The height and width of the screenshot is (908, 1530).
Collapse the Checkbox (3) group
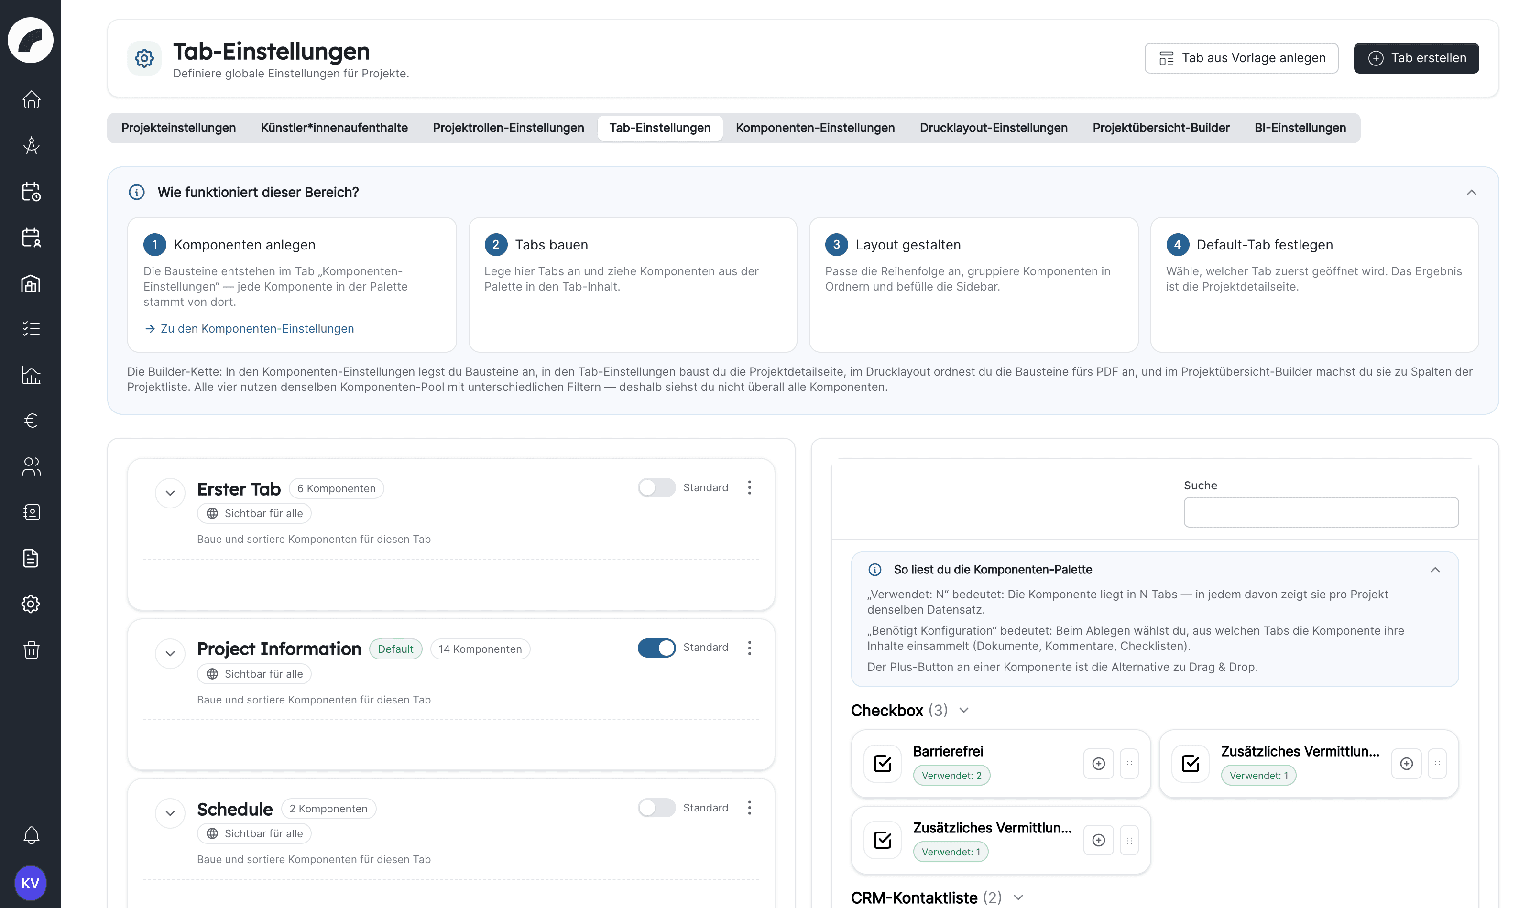coord(964,710)
